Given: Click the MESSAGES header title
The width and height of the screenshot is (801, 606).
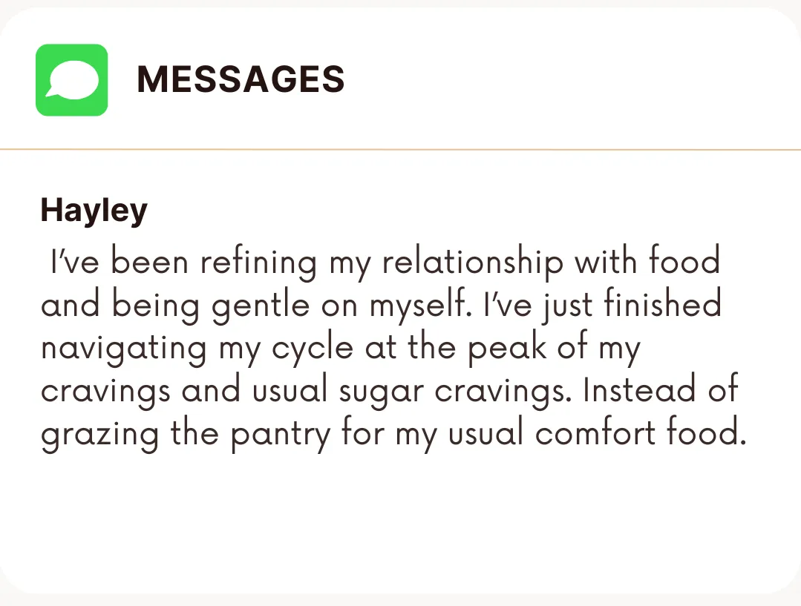Looking at the screenshot, I should point(241,79).
